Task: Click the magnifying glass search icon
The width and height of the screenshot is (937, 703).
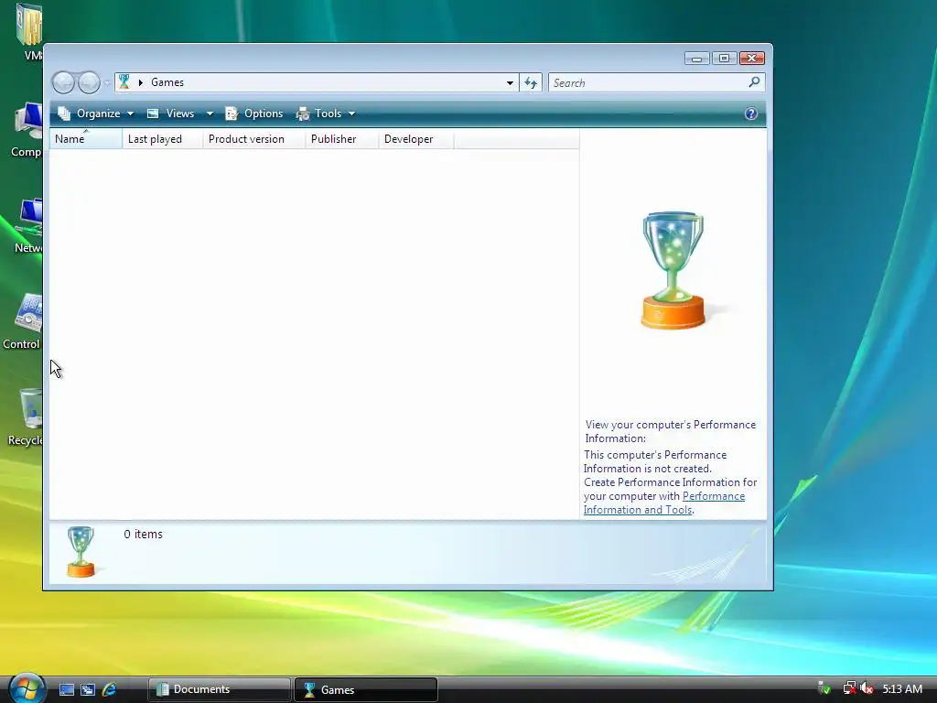Action: [754, 81]
